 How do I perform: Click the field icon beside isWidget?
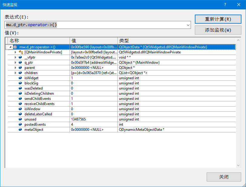(20, 78)
